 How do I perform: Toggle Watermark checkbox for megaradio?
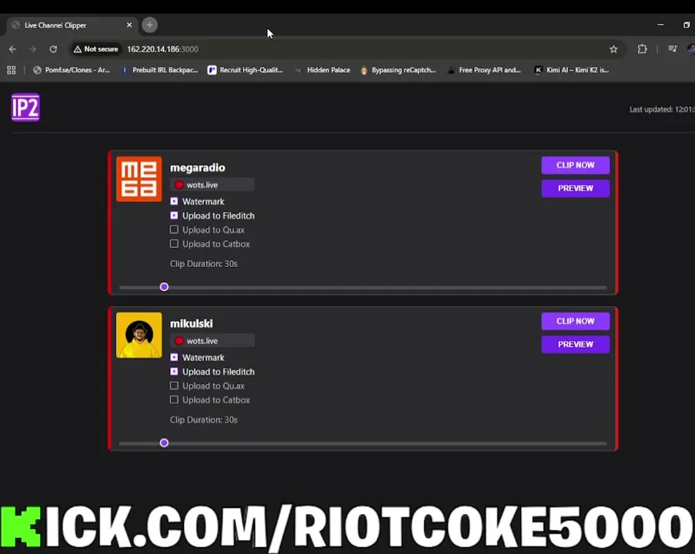174,202
